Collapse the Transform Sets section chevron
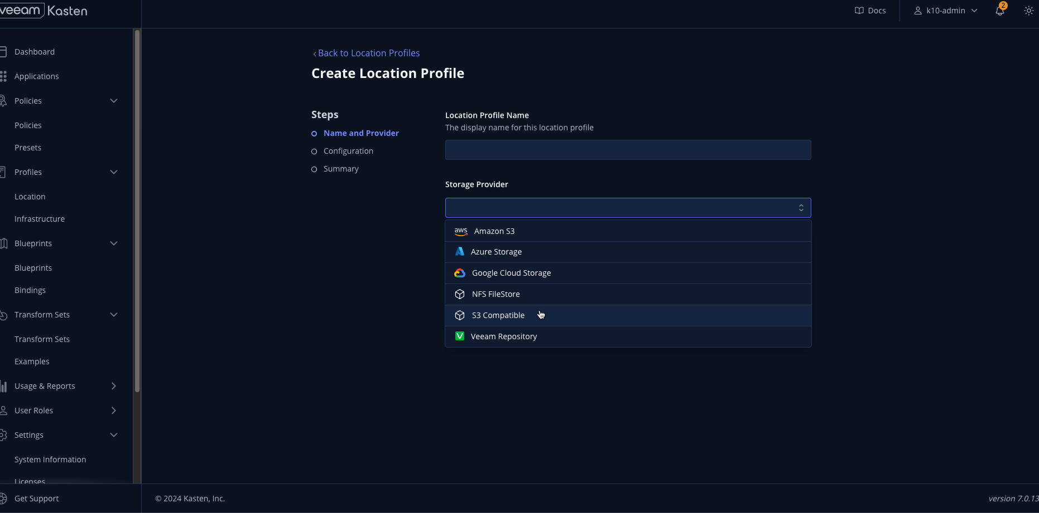 point(114,315)
